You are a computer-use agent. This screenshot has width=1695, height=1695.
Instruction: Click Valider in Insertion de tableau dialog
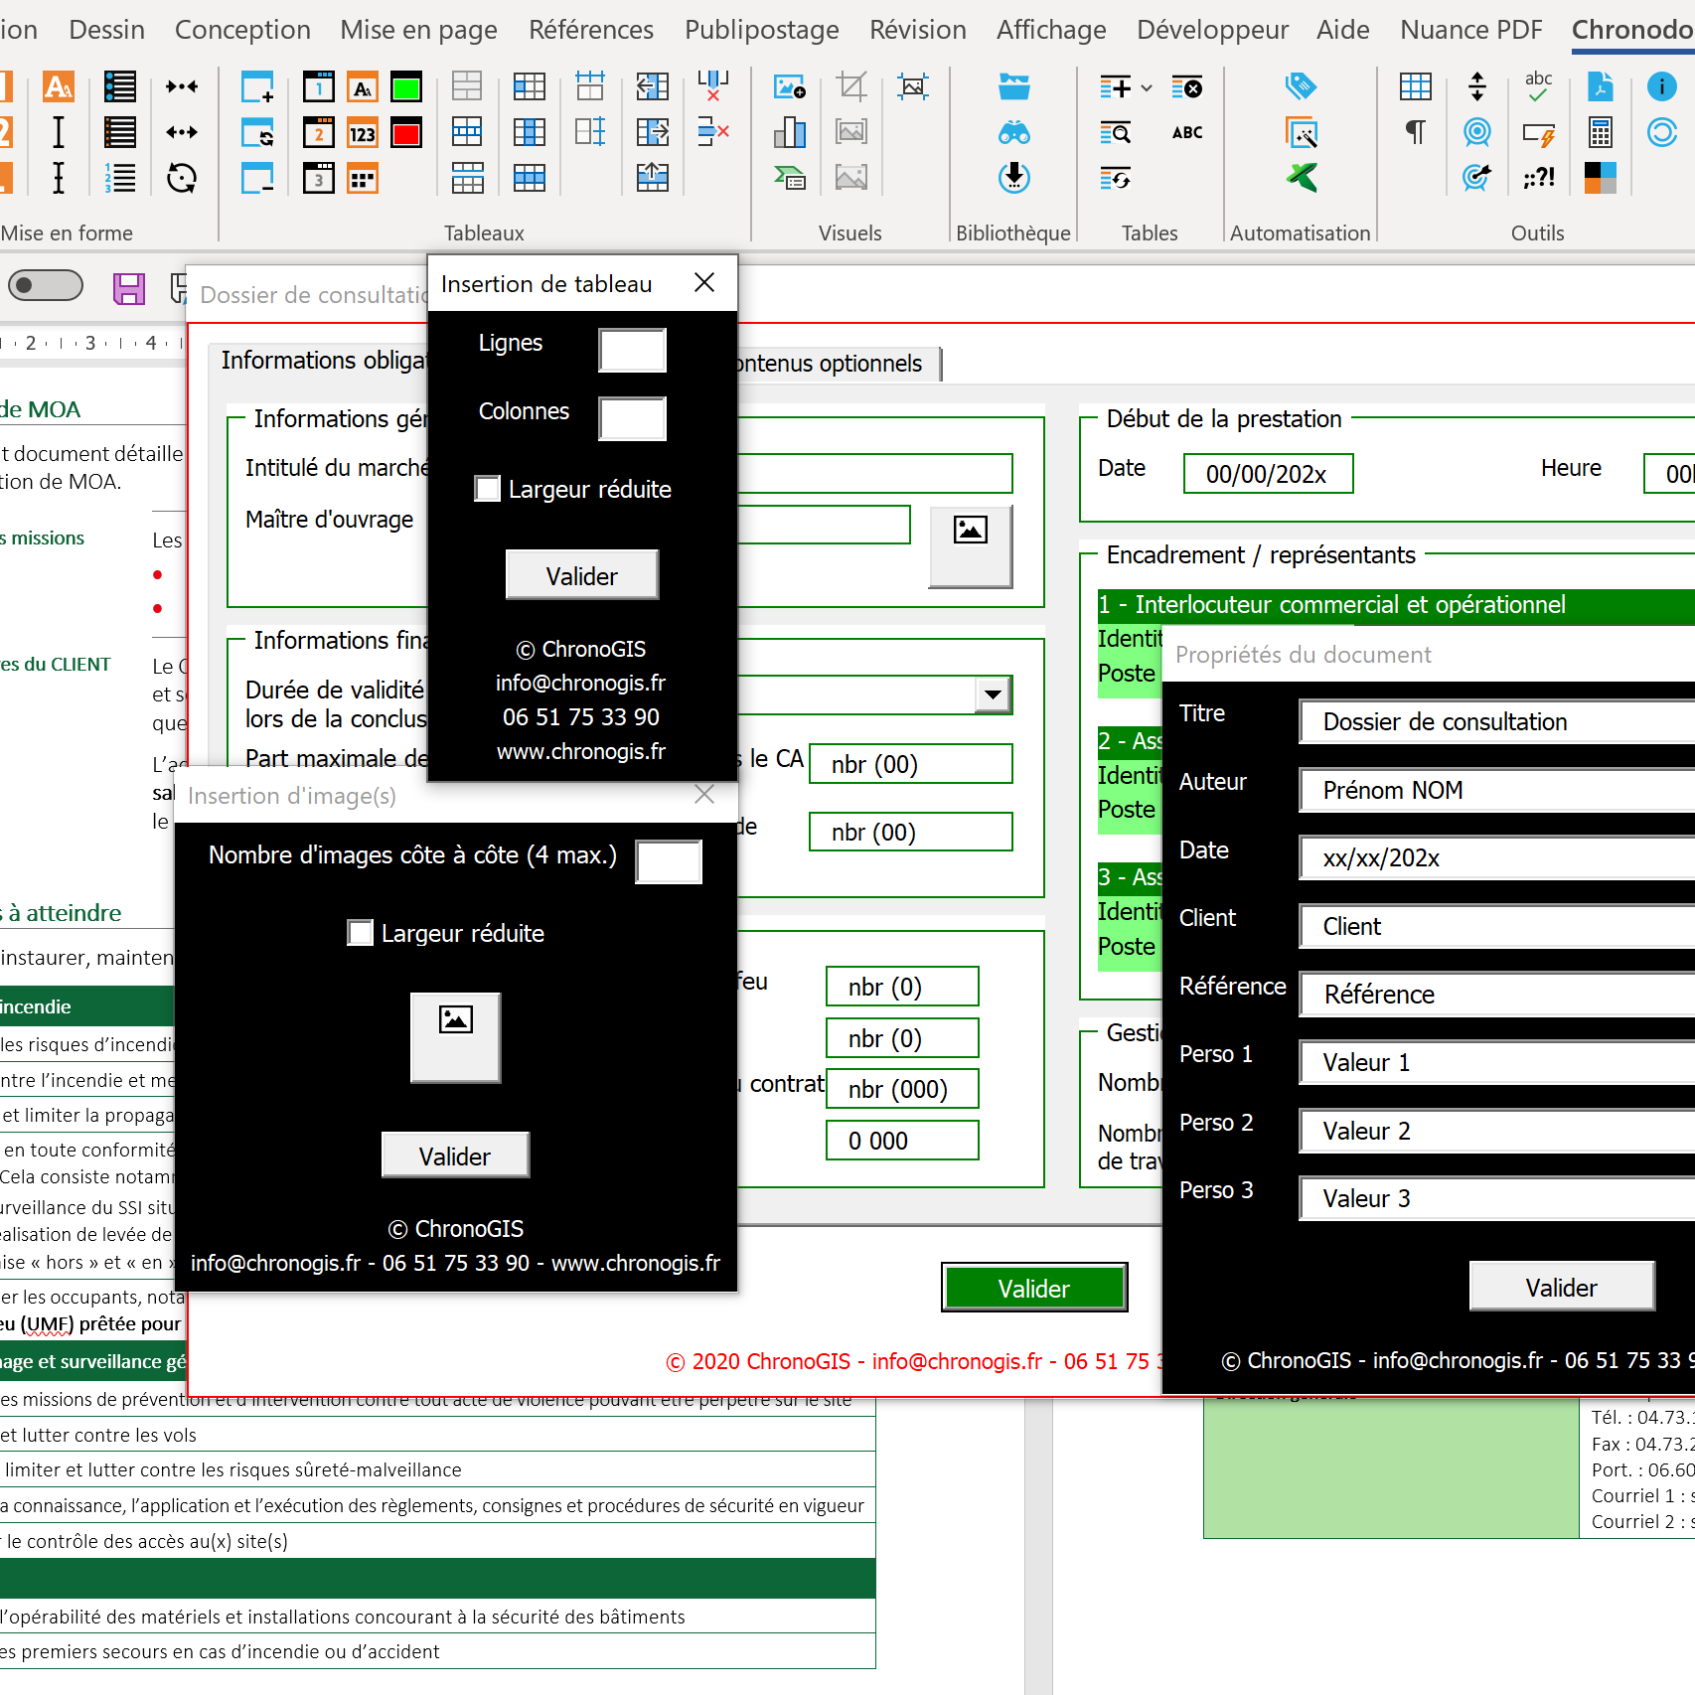point(582,575)
